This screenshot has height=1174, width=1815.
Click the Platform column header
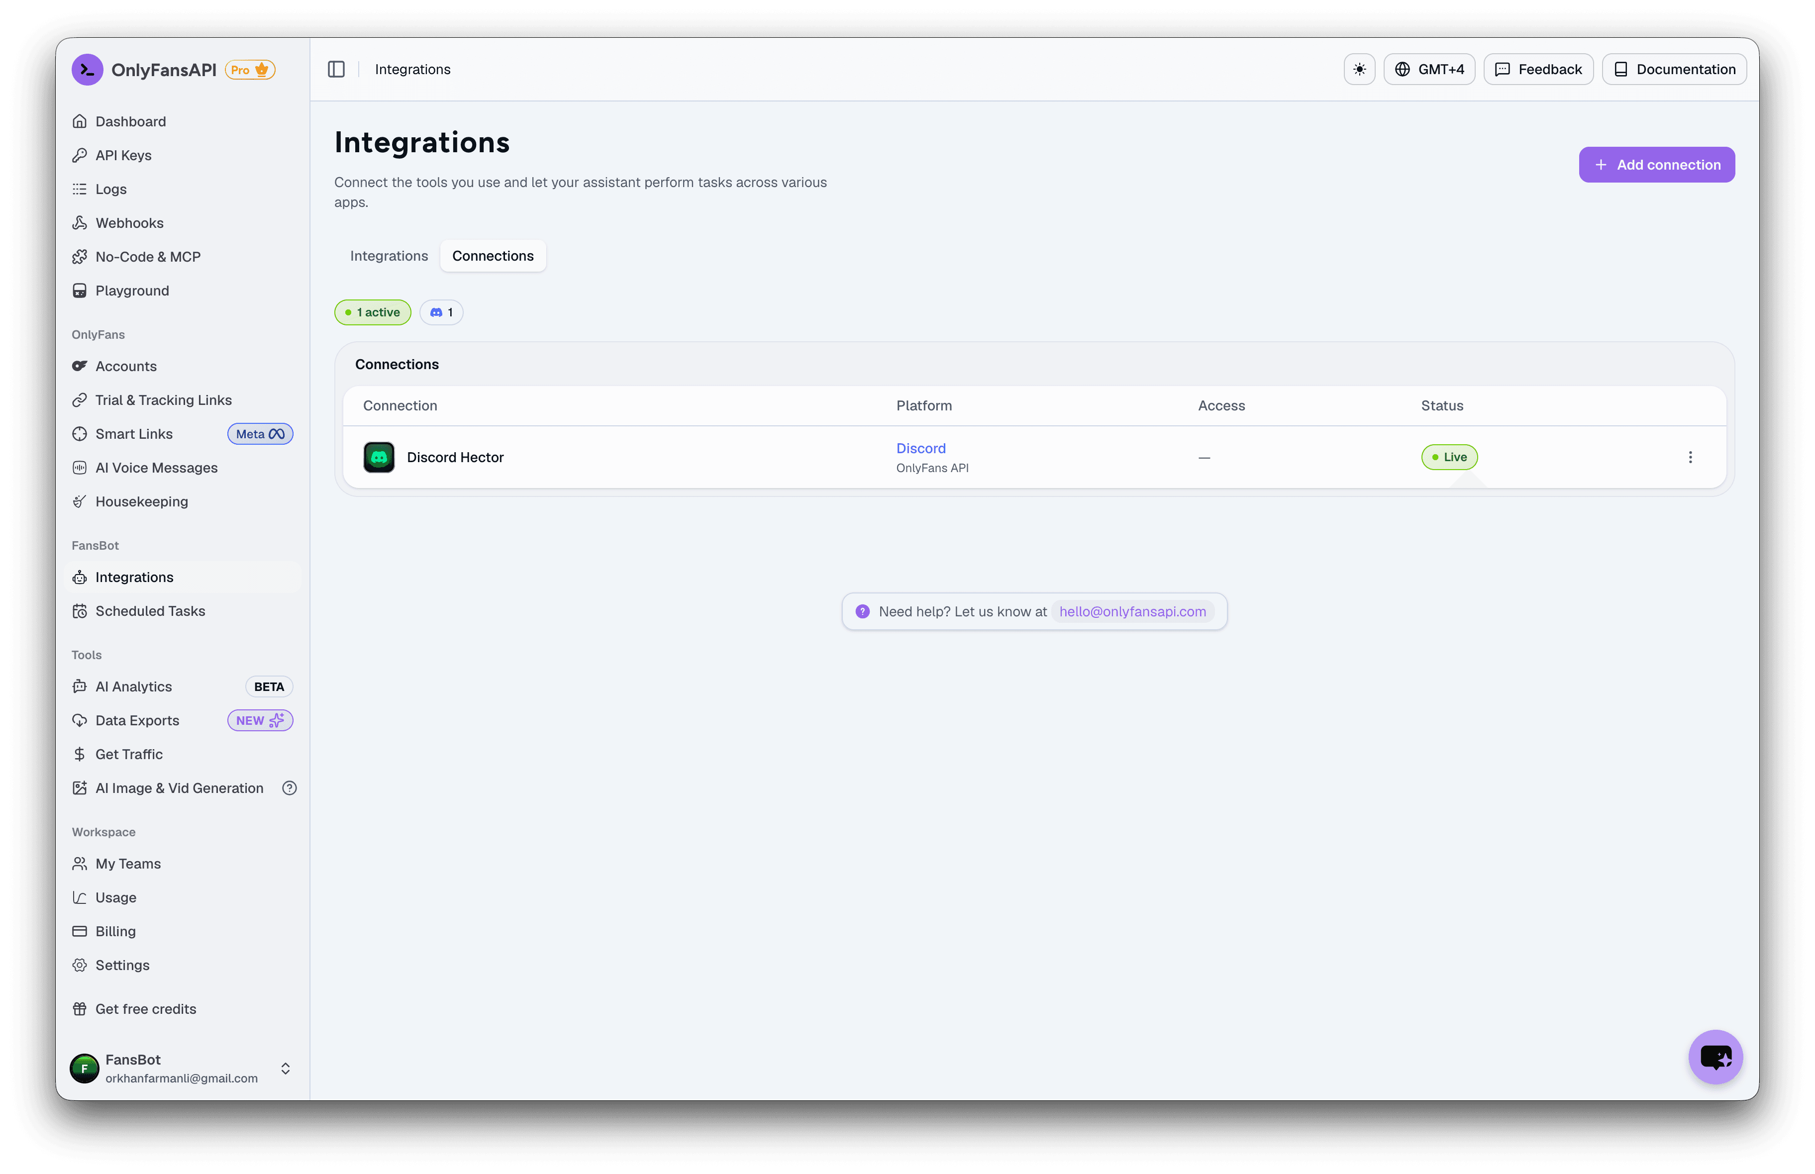[x=924, y=405]
